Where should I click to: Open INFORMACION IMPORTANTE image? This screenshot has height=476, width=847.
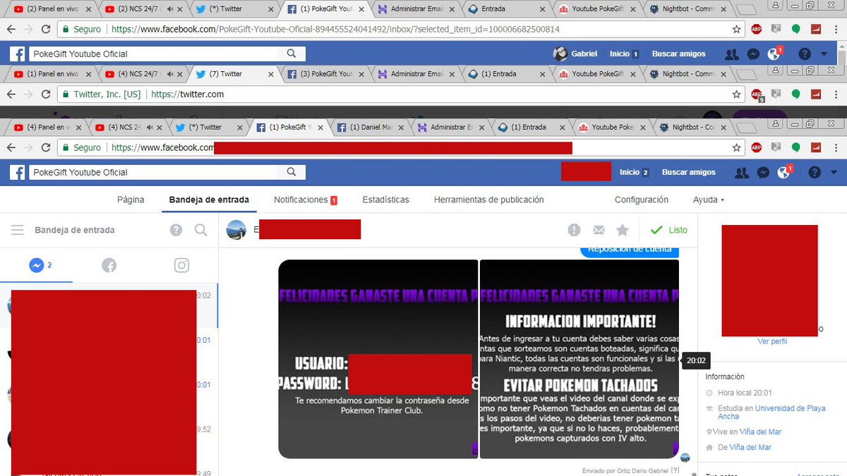click(x=579, y=359)
